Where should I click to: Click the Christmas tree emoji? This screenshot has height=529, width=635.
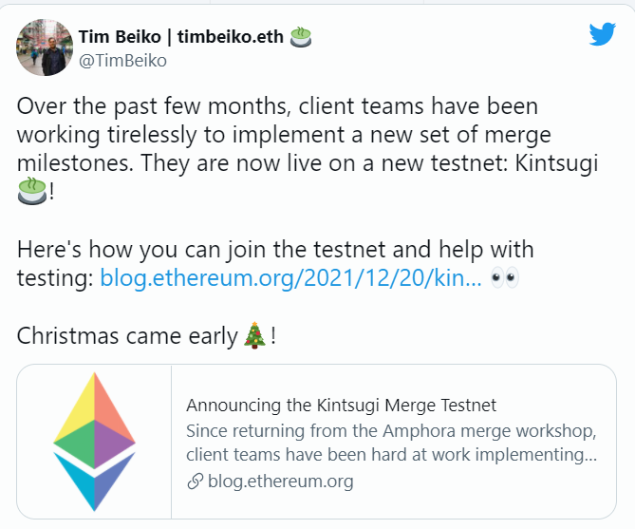(254, 335)
